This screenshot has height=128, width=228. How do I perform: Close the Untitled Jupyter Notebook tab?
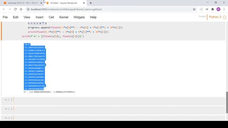pyautogui.click(x=84, y=3)
